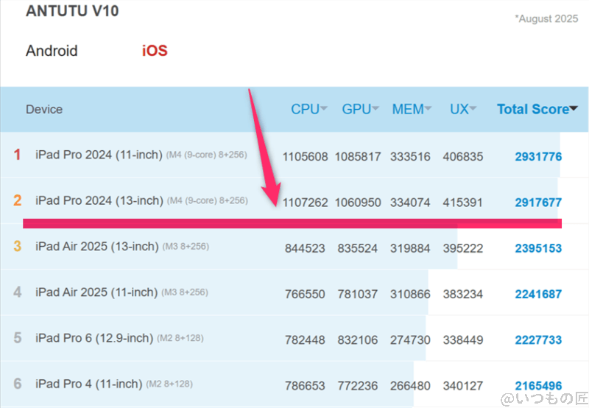Image resolution: width=589 pixels, height=408 pixels.
Task: Open iPad Pro 2024 (11-inch) entry
Action: click(x=99, y=155)
